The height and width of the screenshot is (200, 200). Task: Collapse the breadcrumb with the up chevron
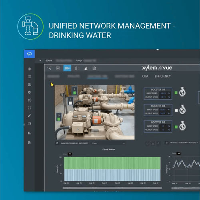coord(40,61)
